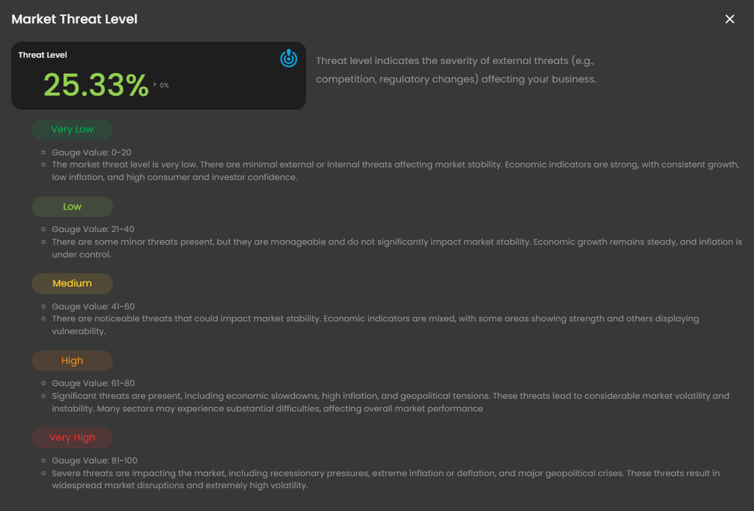
Task: Click the Market Threat Level heading
Action: (x=74, y=19)
